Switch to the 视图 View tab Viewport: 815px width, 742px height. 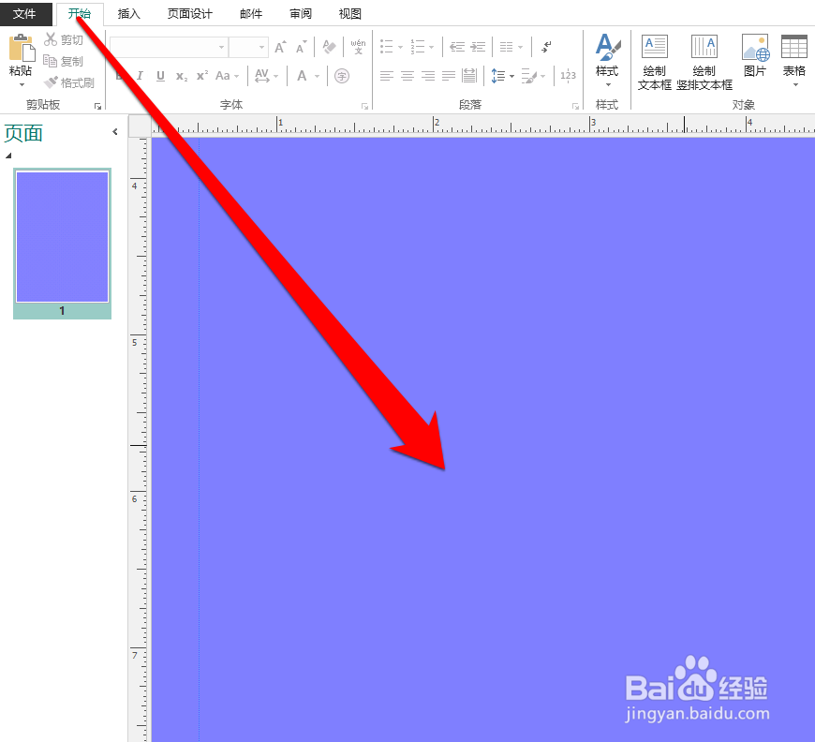point(349,13)
